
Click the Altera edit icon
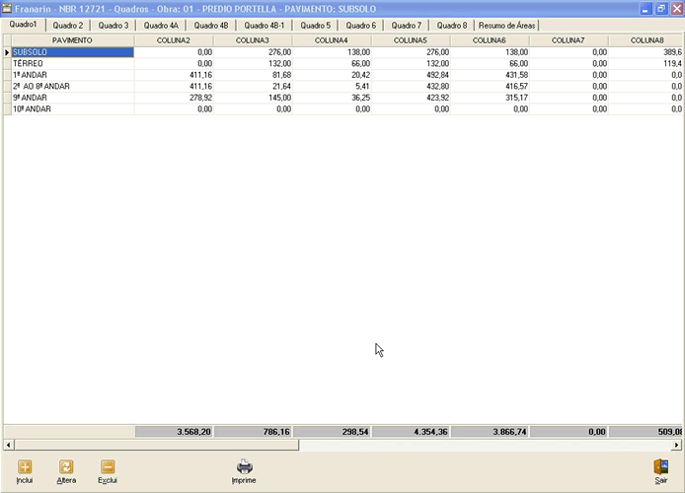click(x=66, y=466)
